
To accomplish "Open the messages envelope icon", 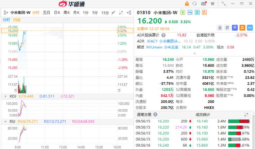I will pyautogui.click(x=203, y=4).
